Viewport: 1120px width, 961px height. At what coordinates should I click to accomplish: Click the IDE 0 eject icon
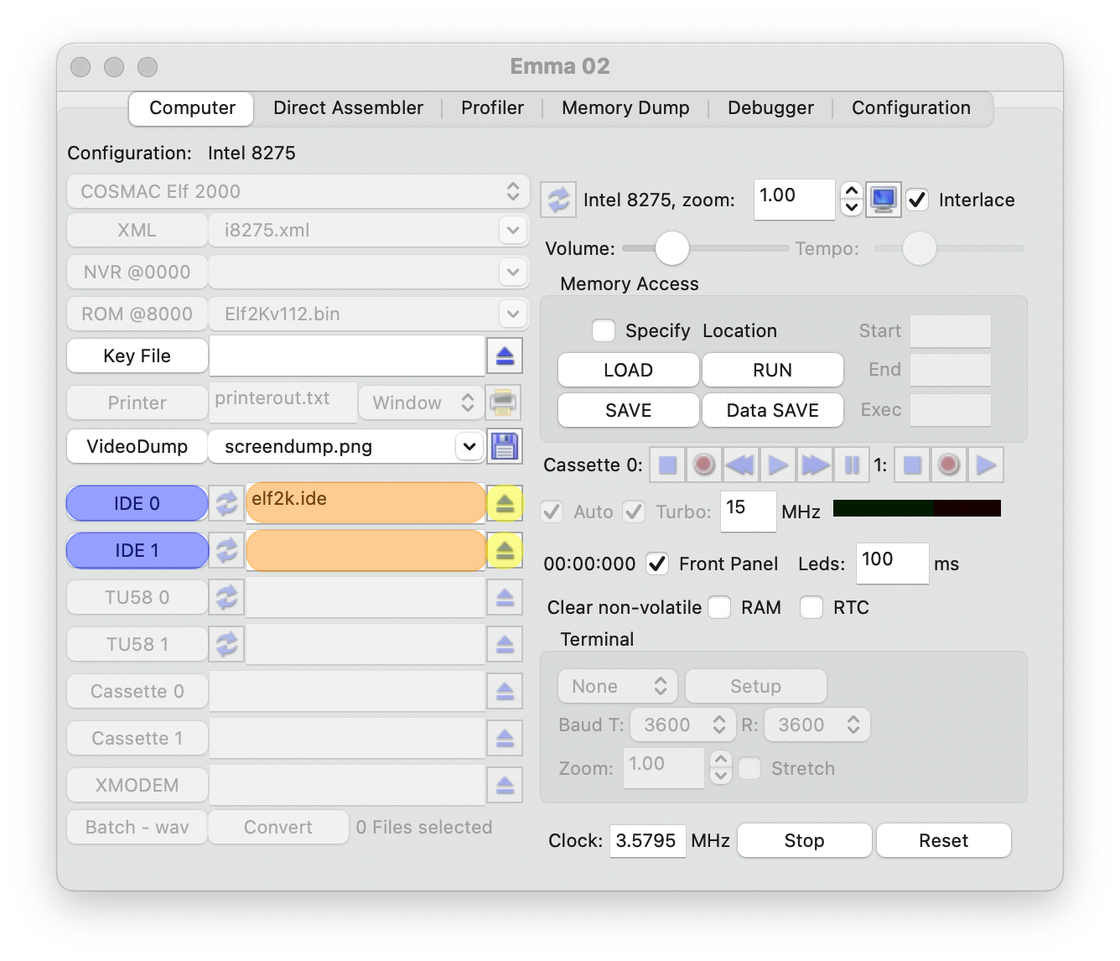point(505,503)
